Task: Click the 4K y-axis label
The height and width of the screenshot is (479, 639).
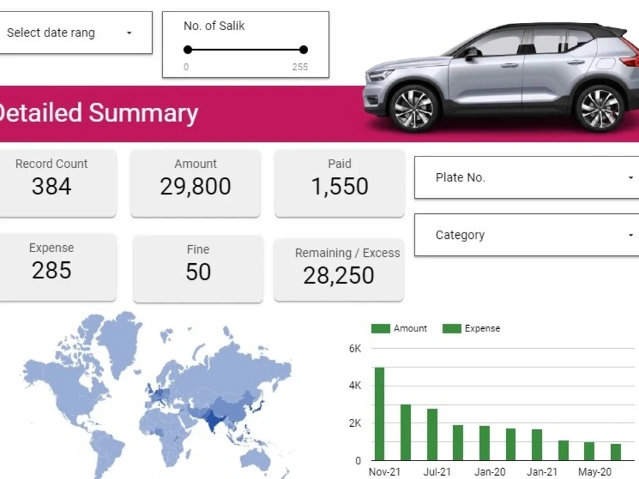Action: (x=355, y=385)
